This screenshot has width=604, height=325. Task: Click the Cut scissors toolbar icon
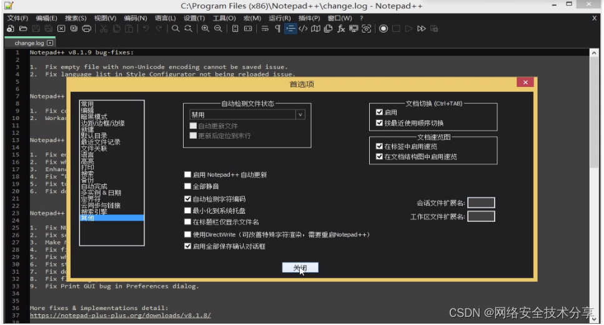[x=103, y=29]
